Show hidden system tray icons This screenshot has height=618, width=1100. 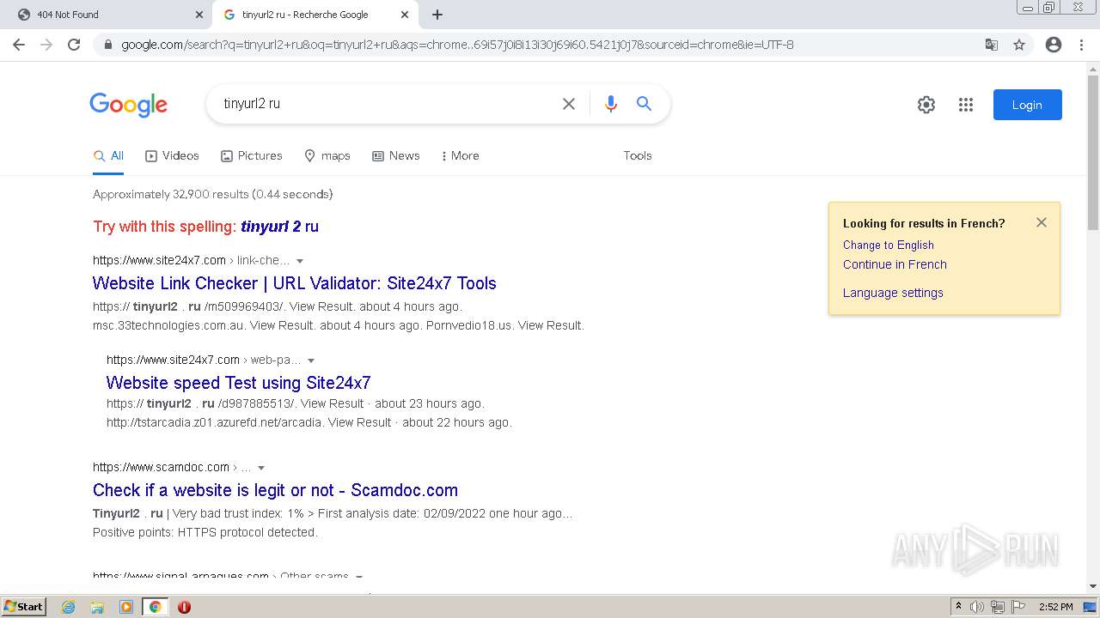tap(958, 607)
